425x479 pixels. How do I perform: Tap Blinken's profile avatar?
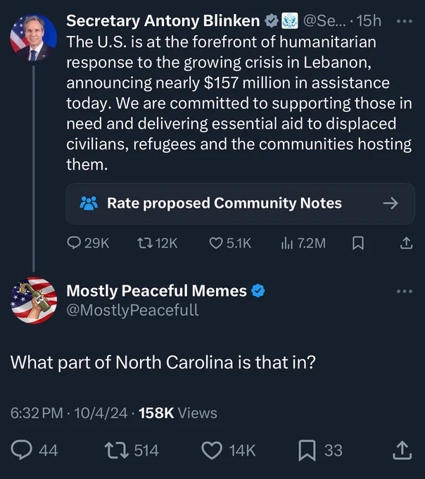[34, 37]
